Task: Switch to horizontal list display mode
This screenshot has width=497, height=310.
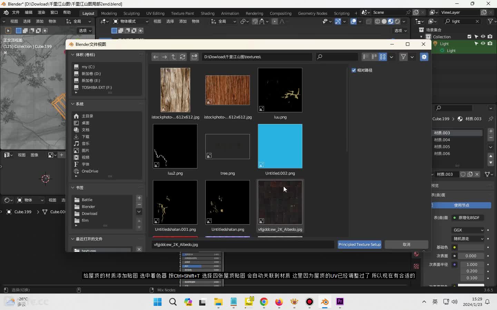Action: click(x=374, y=57)
